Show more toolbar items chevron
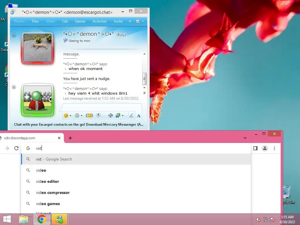The image size is (300, 225). tap(130, 21)
